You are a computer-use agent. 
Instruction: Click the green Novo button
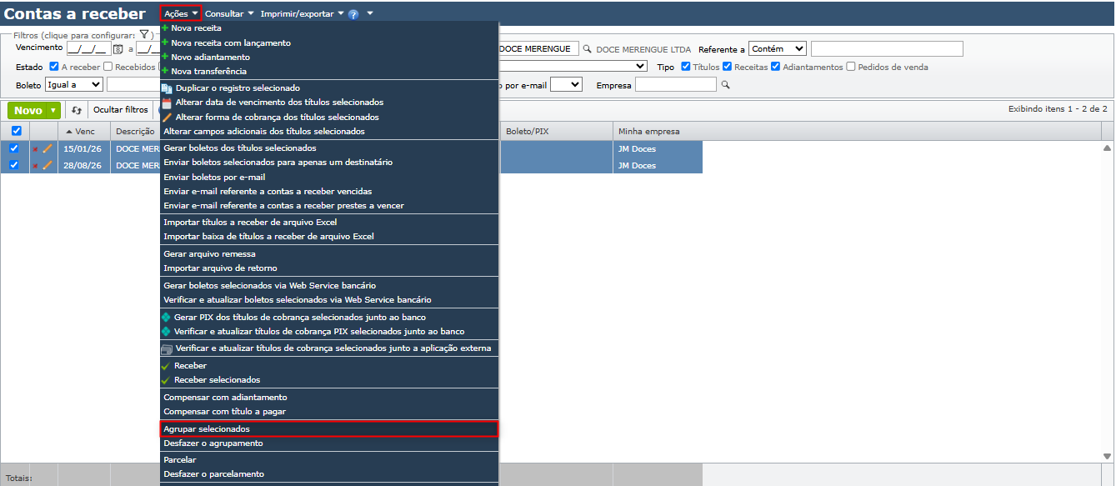(x=34, y=110)
